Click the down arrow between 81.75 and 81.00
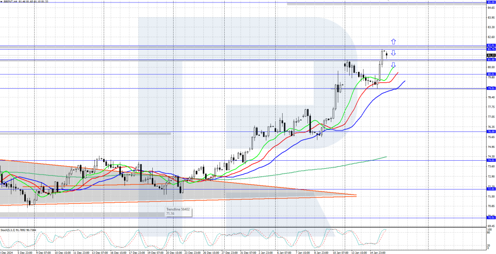This screenshot has width=496, height=254. (393, 53)
